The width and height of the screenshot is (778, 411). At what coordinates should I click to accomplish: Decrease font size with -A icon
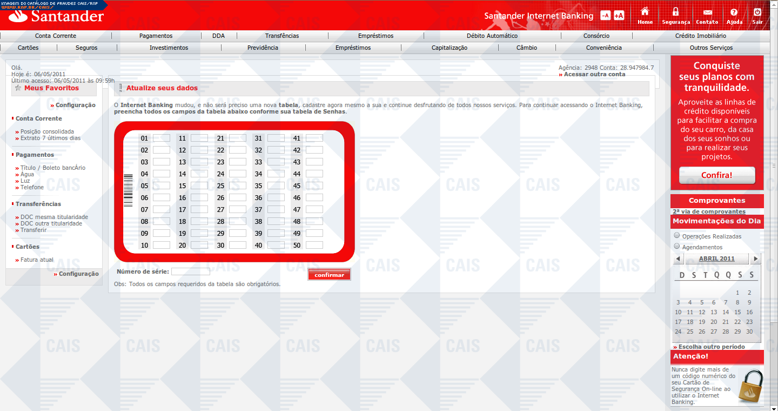click(606, 16)
